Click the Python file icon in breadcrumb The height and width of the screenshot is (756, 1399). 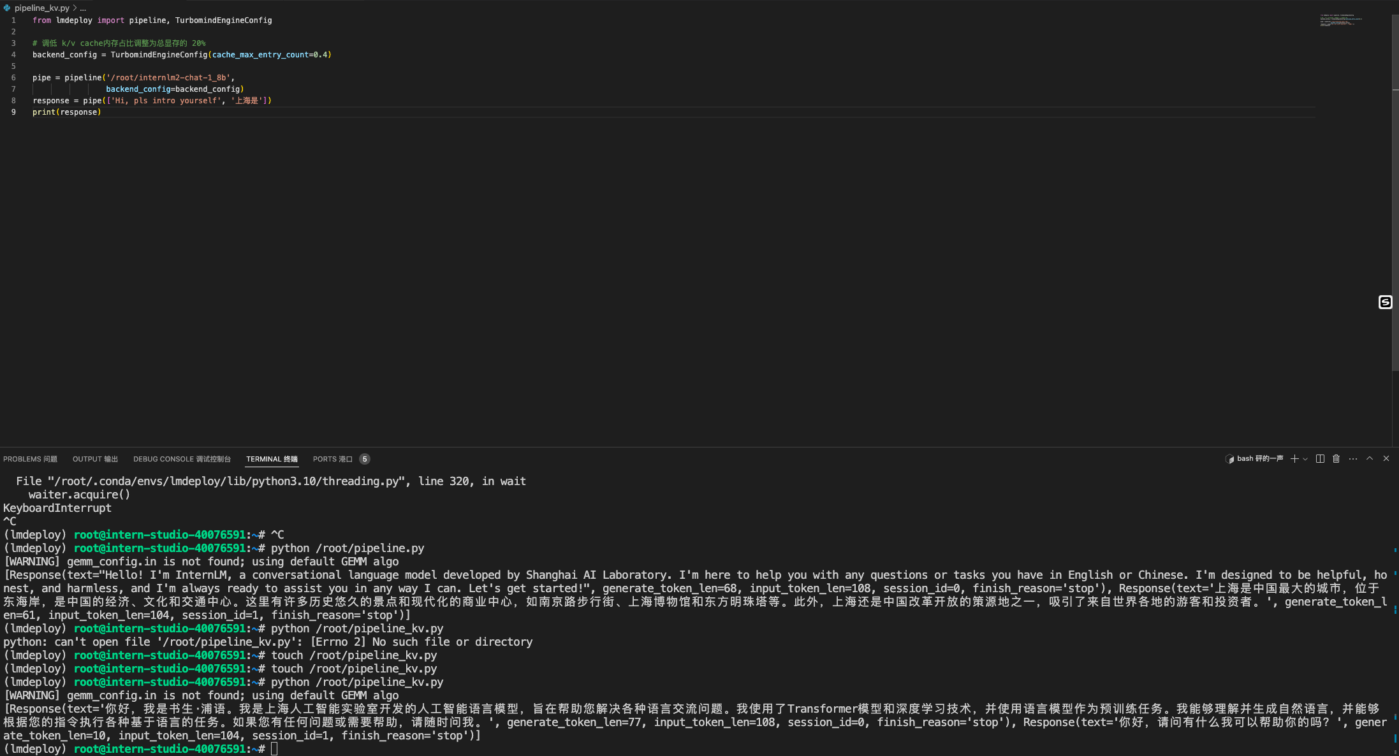pyautogui.click(x=7, y=8)
